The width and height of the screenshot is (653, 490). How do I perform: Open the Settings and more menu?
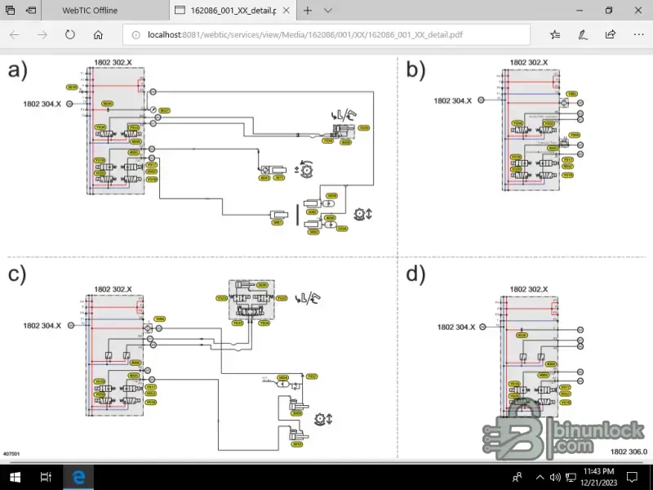(x=639, y=34)
